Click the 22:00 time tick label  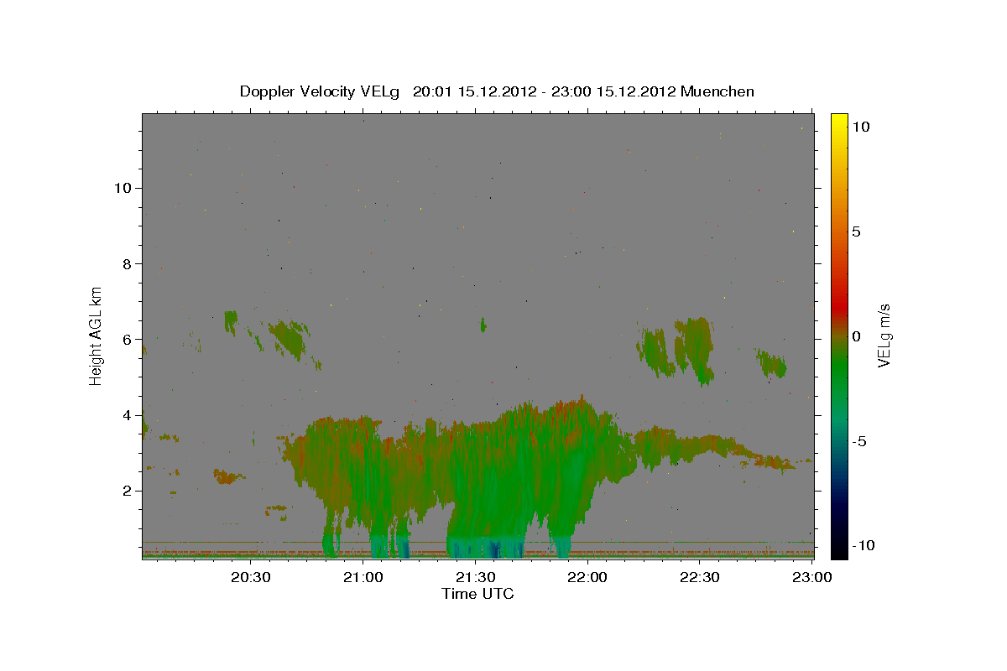point(587,577)
